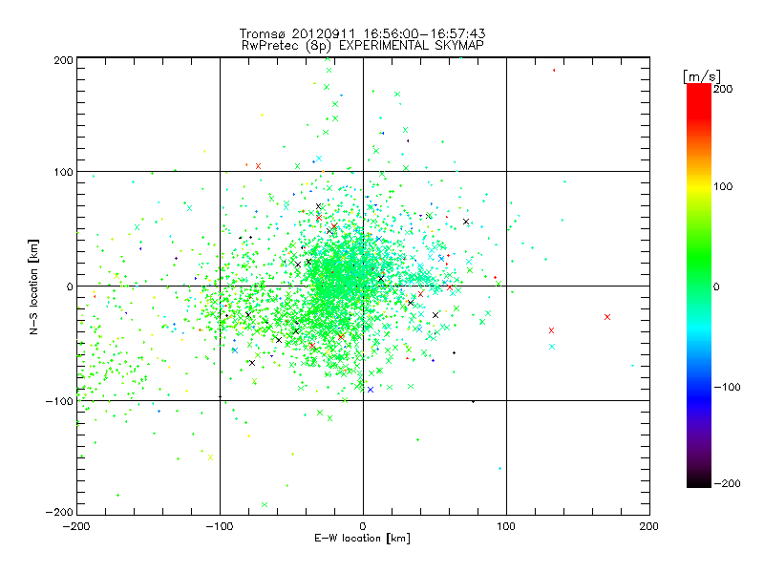The image size is (764, 573).
Task: Click the cyan X marker near x=130, y=-53
Action: click(x=552, y=347)
